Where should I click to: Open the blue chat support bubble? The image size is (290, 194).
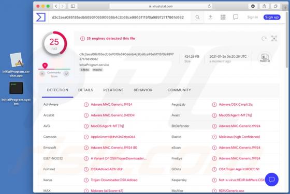click(x=271, y=180)
